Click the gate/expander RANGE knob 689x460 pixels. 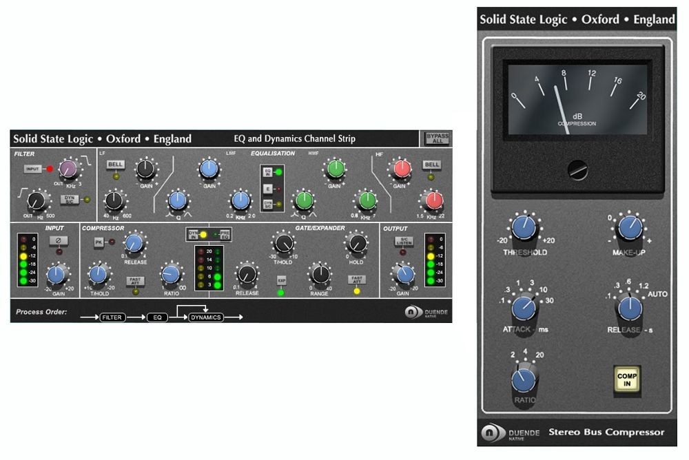[320, 275]
